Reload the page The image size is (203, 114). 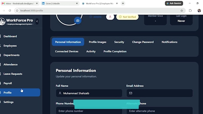pos(10,11)
